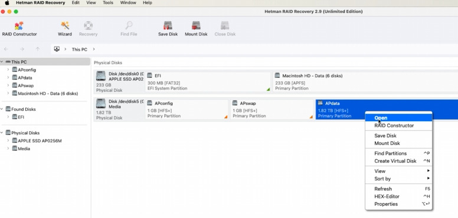This screenshot has width=458, height=218.
Task: Choose Save Disk in context menu
Action: (399, 136)
